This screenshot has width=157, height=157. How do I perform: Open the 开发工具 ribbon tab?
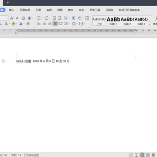[x=95, y=10]
